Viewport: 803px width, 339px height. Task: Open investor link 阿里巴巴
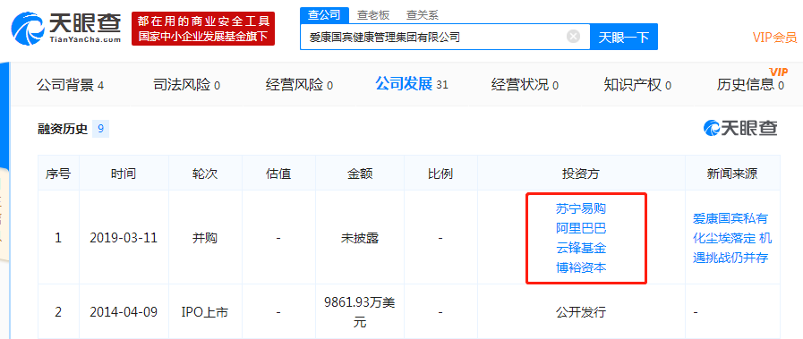[x=581, y=228]
